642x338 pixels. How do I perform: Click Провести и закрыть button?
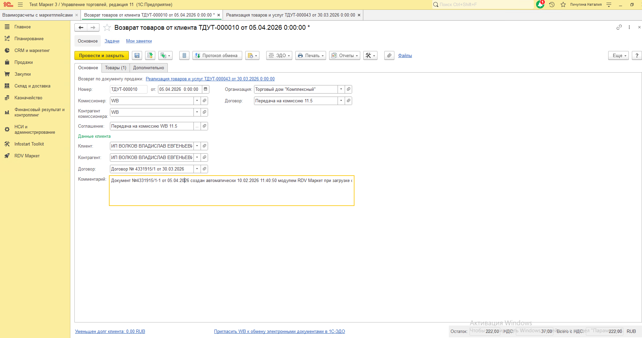click(101, 55)
